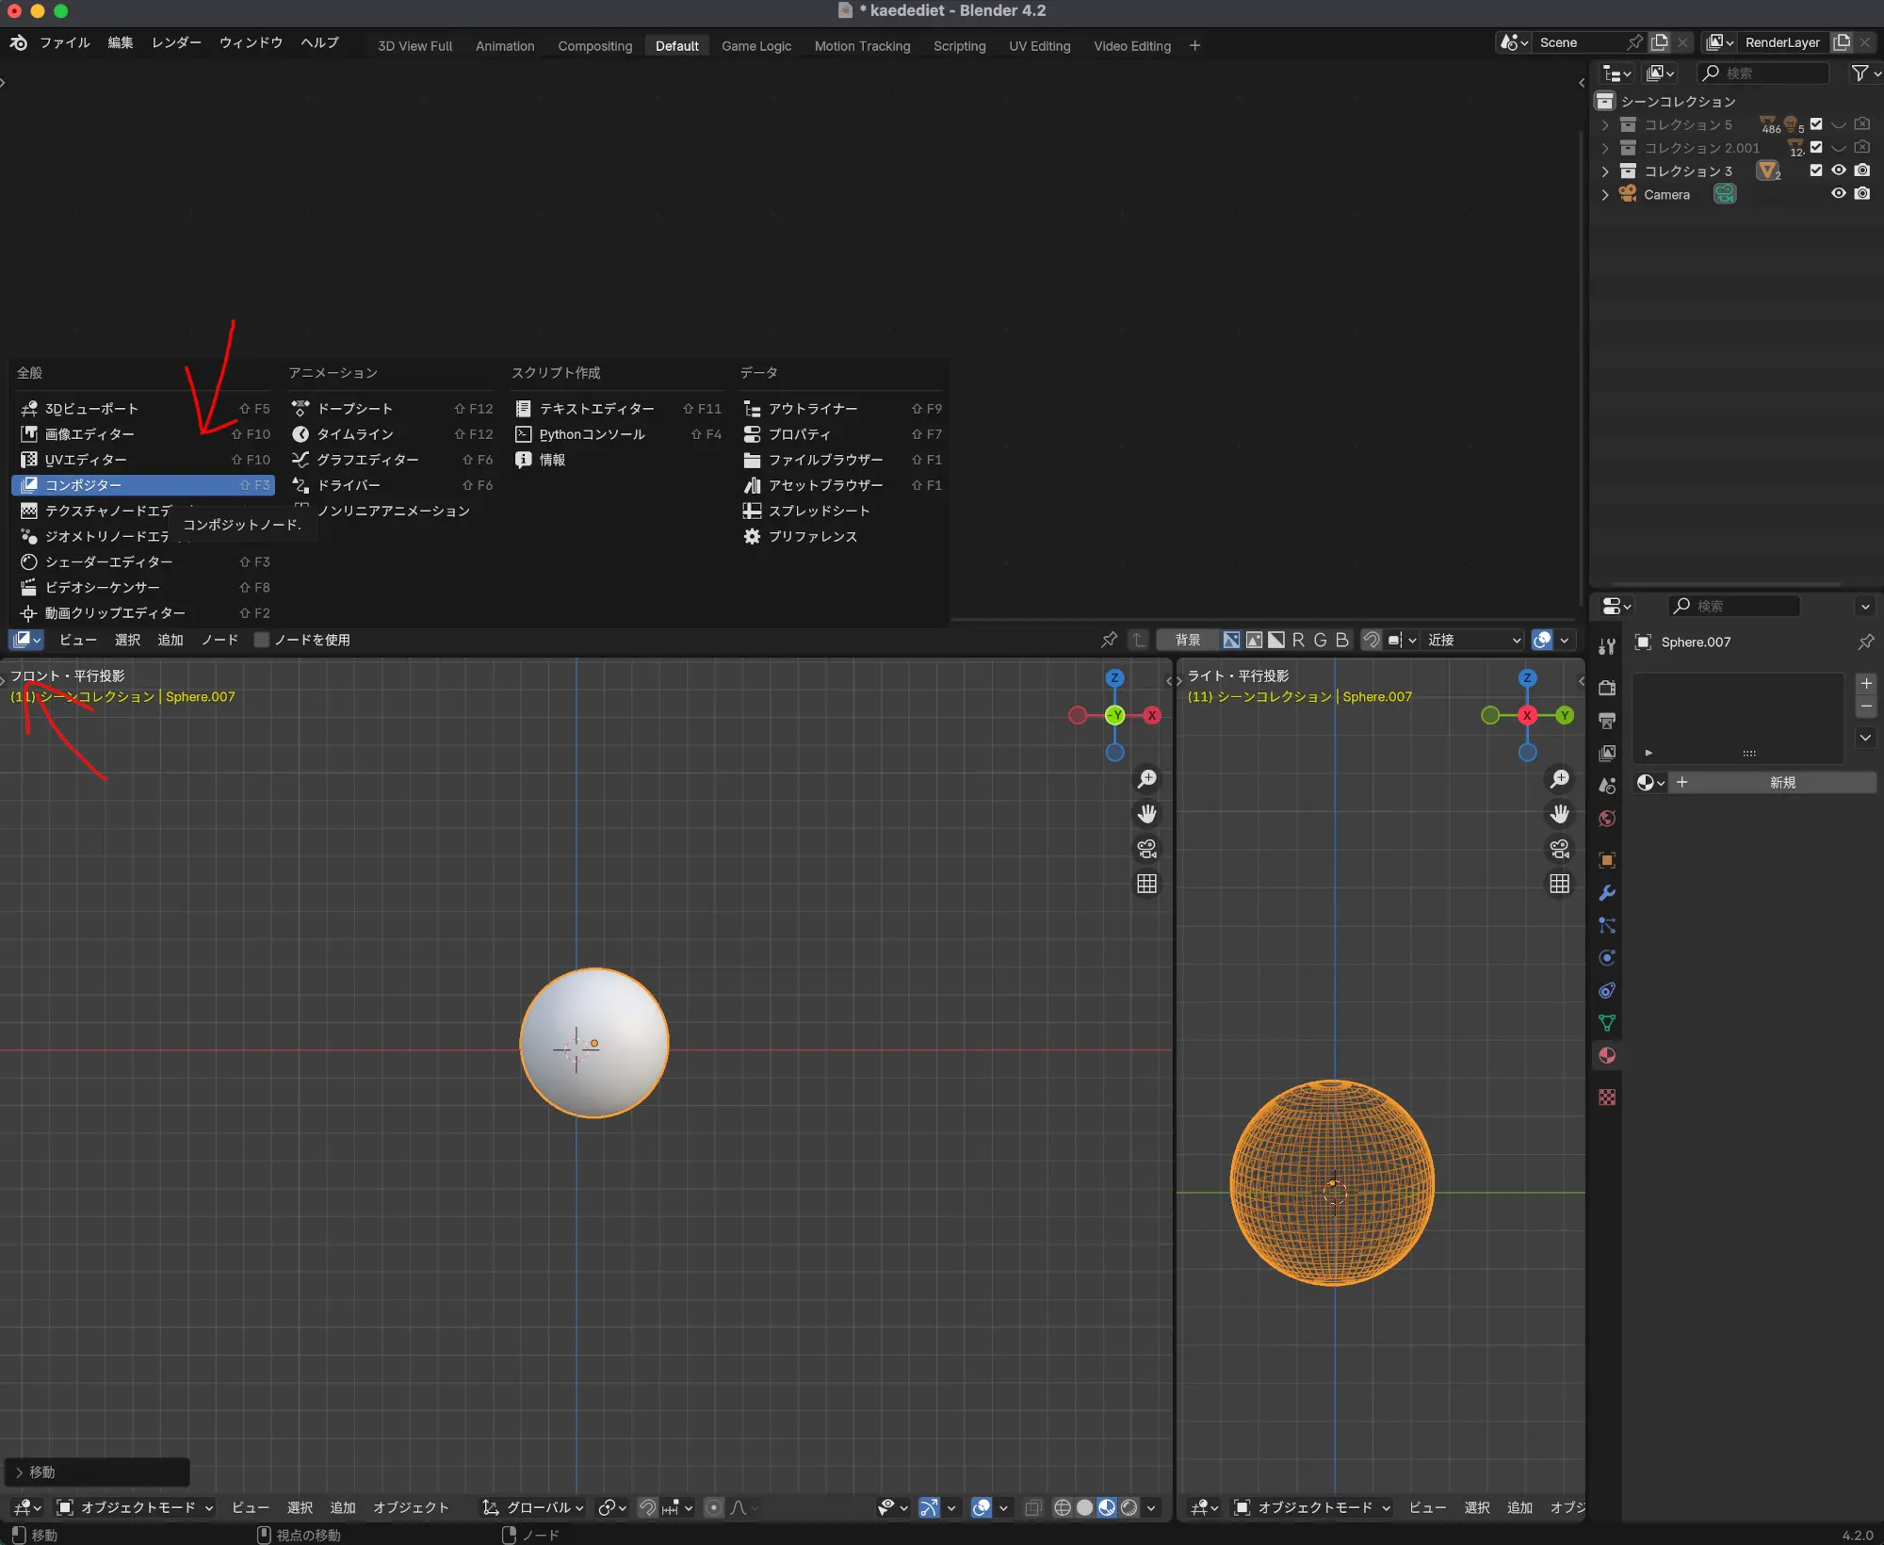Open the Compositing workspace tab
The height and width of the screenshot is (1545, 1884).
tap(594, 46)
